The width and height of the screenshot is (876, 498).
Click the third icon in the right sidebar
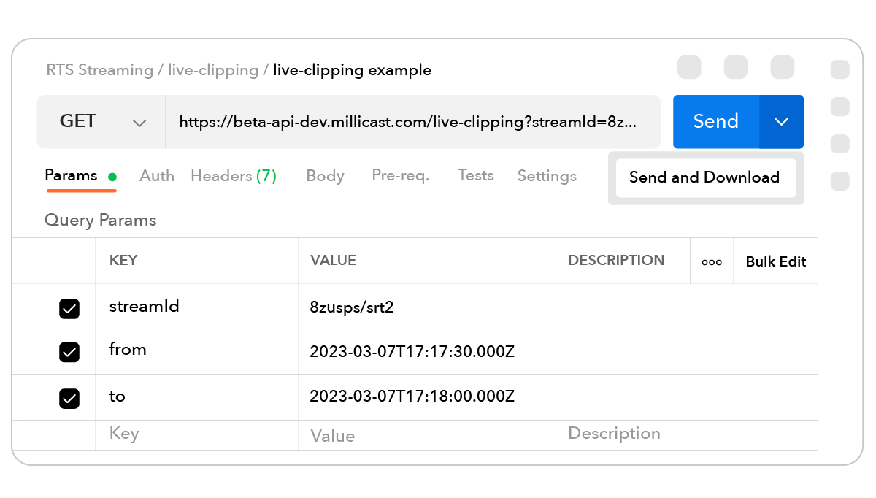coord(839,144)
